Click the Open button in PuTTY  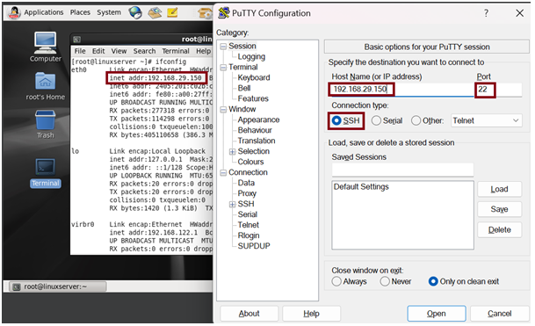tap(437, 314)
